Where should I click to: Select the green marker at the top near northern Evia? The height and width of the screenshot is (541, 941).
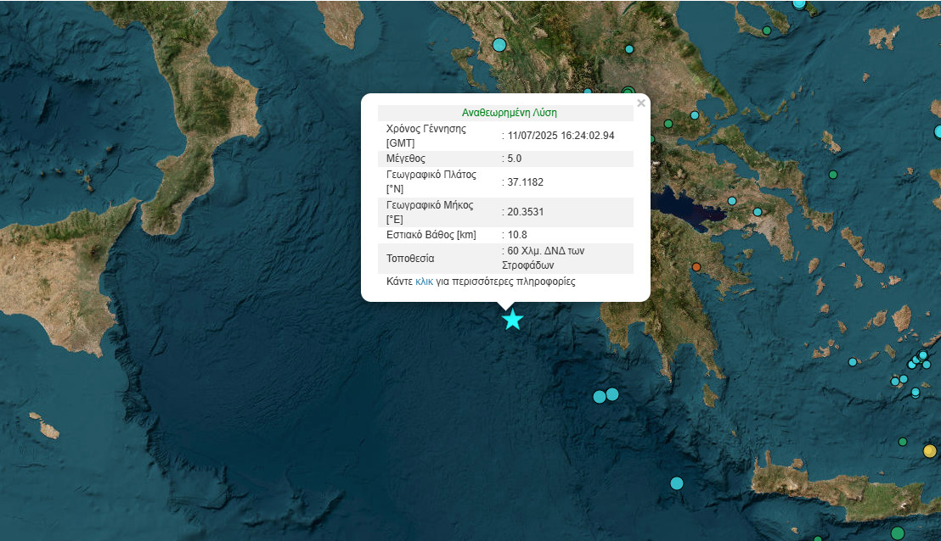click(x=766, y=31)
